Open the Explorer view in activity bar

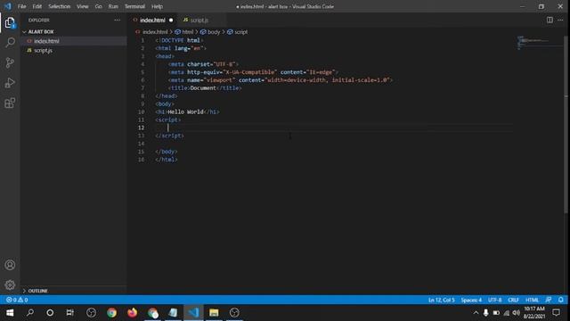coord(10,23)
